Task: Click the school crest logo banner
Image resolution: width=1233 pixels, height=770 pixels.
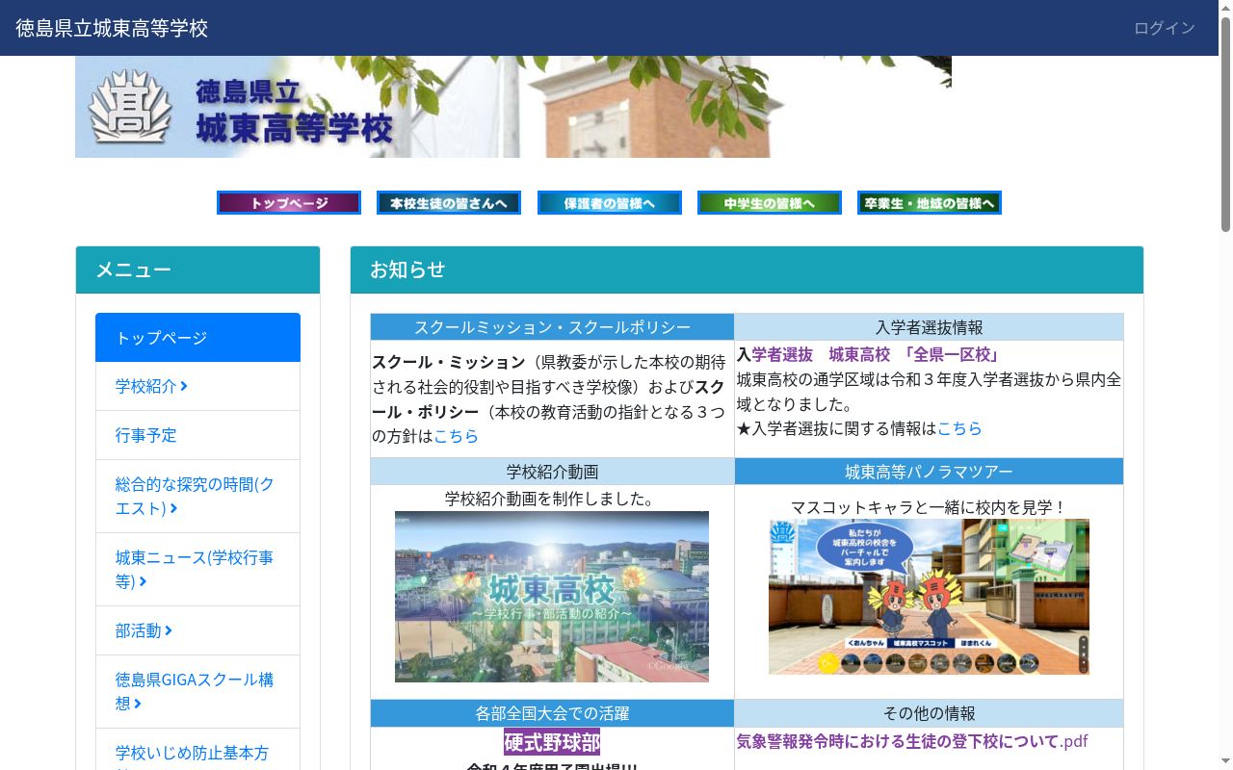Action: [x=513, y=107]
